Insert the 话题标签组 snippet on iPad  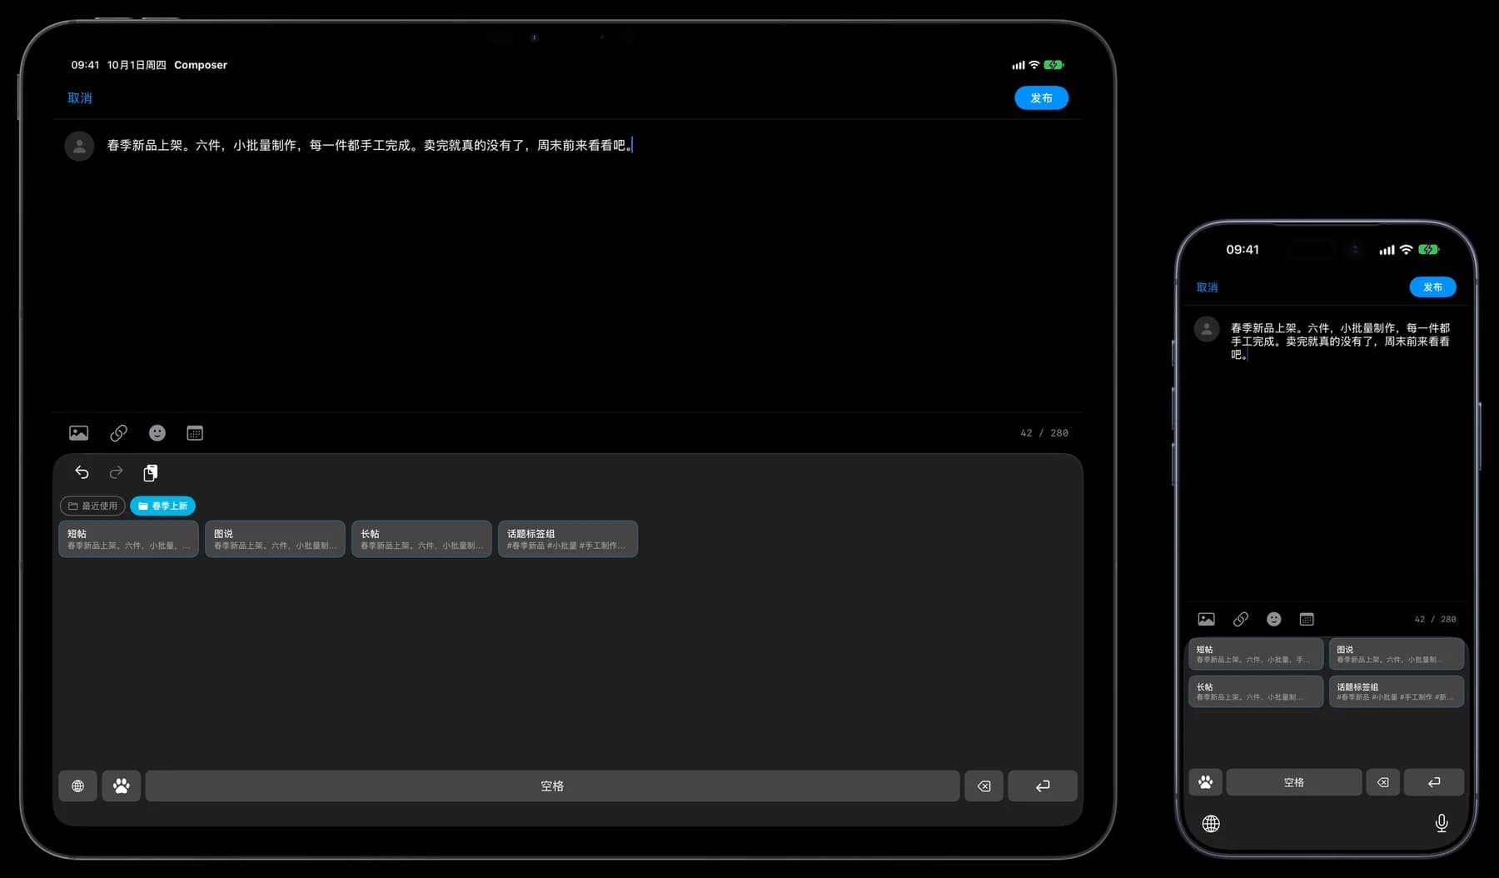(x=568, y=539)
